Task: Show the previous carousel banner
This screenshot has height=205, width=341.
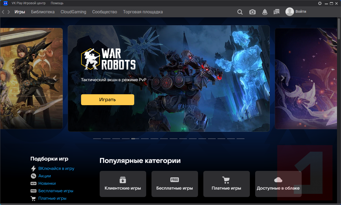Action: (x=55, y=78)
